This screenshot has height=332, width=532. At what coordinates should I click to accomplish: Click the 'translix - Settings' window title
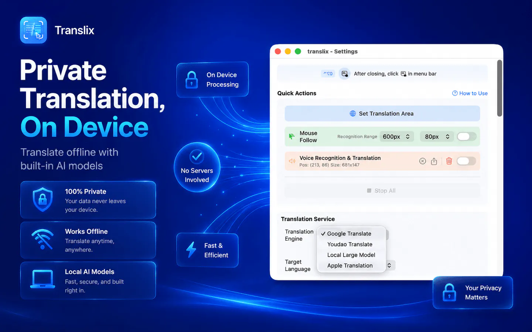pos(332,51)
